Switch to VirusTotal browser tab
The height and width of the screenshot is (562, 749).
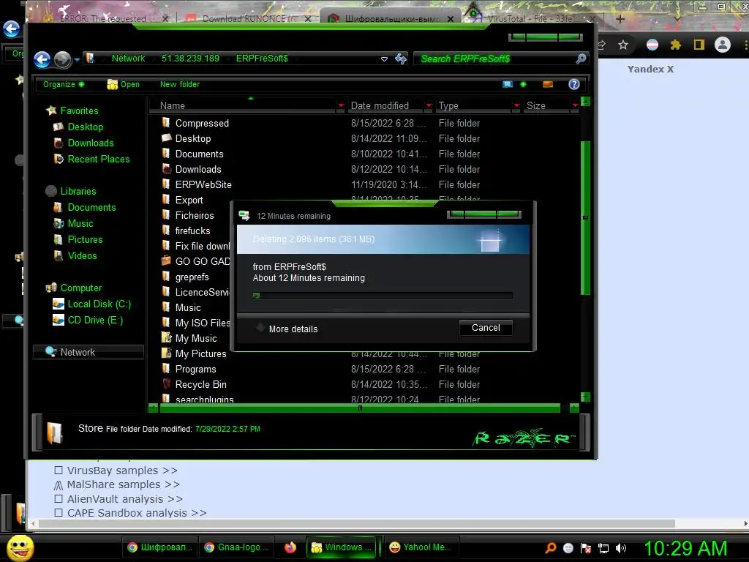coord(530,19)
